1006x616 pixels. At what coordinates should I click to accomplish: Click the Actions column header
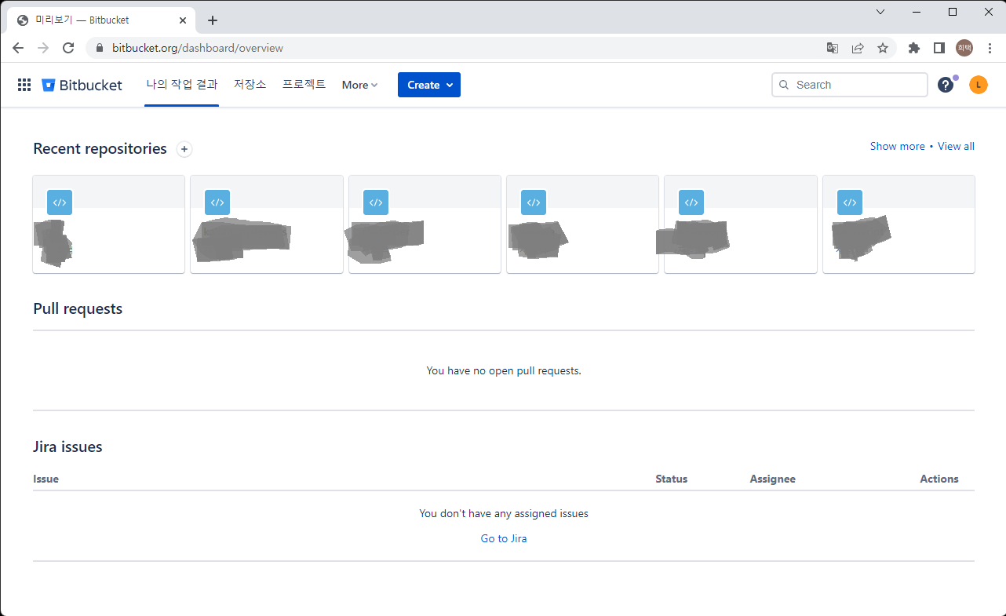(x=939, y=479)
